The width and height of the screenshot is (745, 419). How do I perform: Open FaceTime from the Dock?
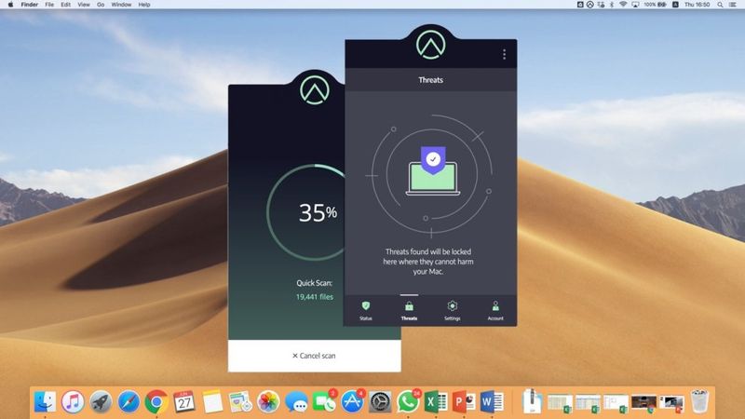324,402
